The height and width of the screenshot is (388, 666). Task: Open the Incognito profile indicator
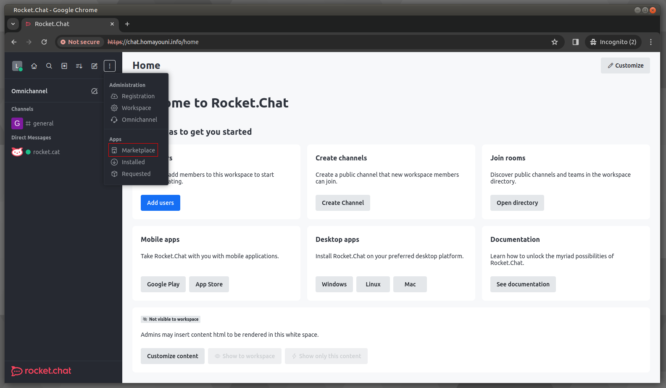click(x=613, y=42)
